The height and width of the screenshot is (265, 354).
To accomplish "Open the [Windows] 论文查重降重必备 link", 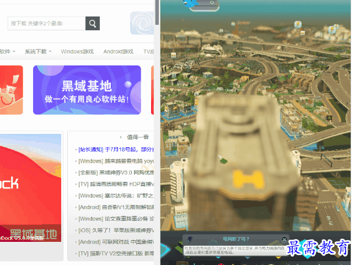I will 116,219.
